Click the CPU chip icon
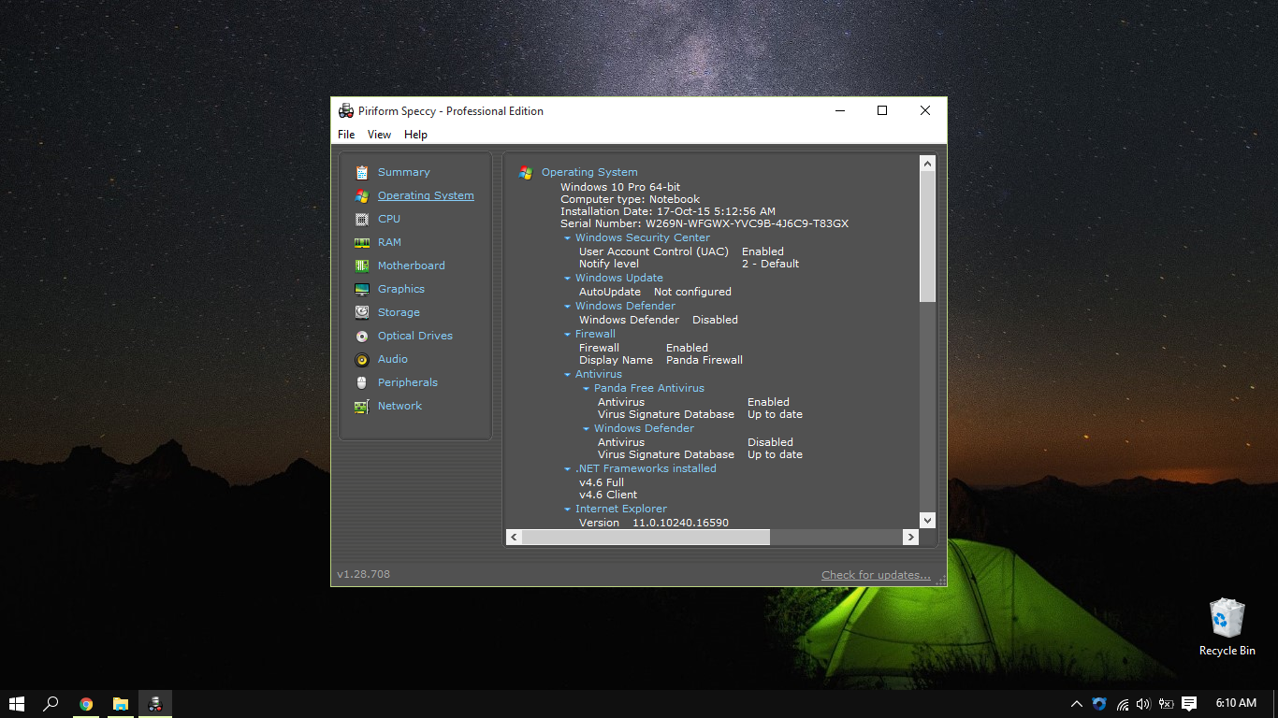The height and width of the screenshot is (718, 1278). (x=362, y=219)
